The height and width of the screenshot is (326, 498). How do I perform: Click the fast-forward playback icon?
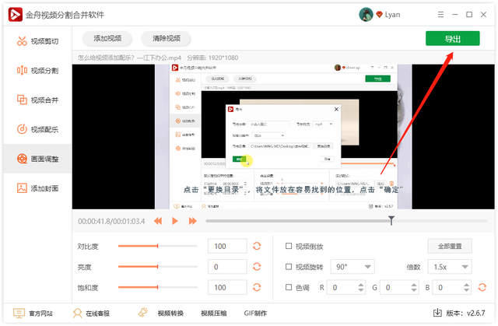point(192,221)
